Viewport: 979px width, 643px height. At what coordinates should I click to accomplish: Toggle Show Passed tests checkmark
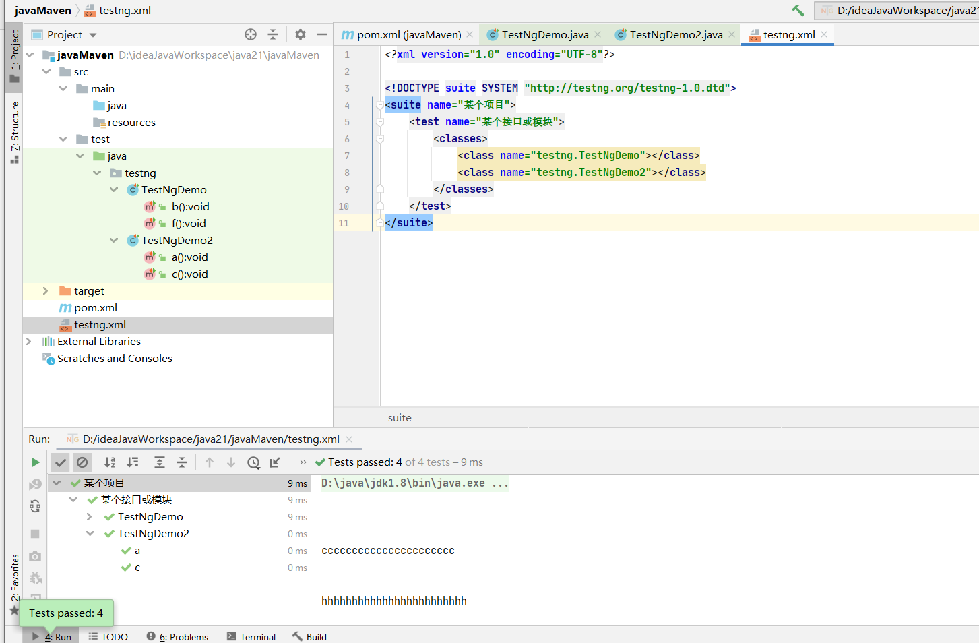[x=61, y=462]
